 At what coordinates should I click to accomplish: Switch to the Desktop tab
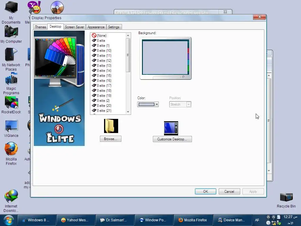pyautogui.click(x=55, y=26)
